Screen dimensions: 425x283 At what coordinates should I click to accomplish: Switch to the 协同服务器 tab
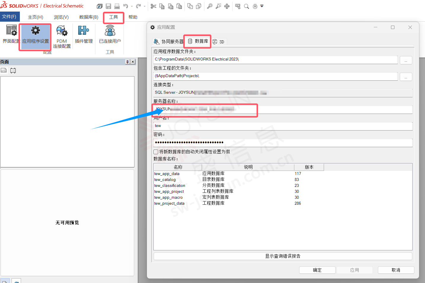(x=169, y=42)
